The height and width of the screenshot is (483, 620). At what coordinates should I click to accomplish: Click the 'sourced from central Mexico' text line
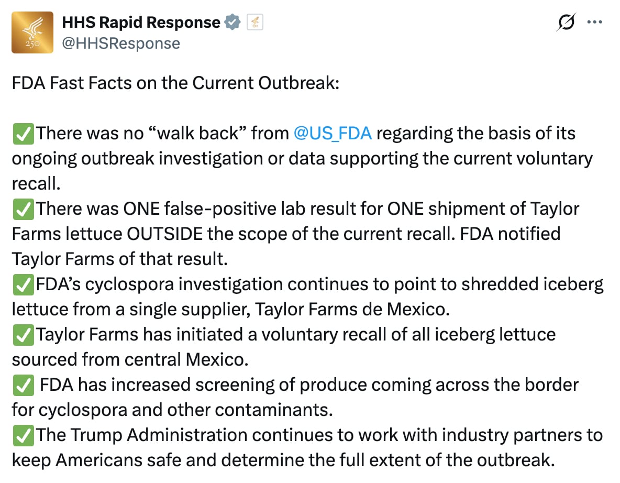[130, 359]
